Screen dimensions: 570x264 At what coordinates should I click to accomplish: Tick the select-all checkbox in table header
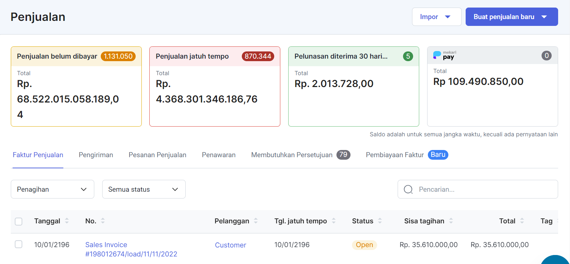(19, 221)
